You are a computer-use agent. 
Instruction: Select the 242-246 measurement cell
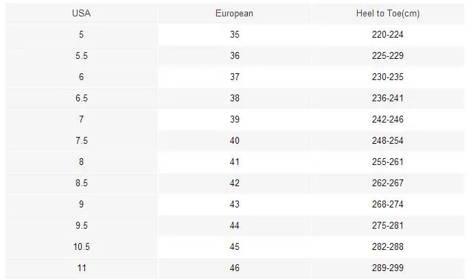pyautogui.click(x=387, y=119)
